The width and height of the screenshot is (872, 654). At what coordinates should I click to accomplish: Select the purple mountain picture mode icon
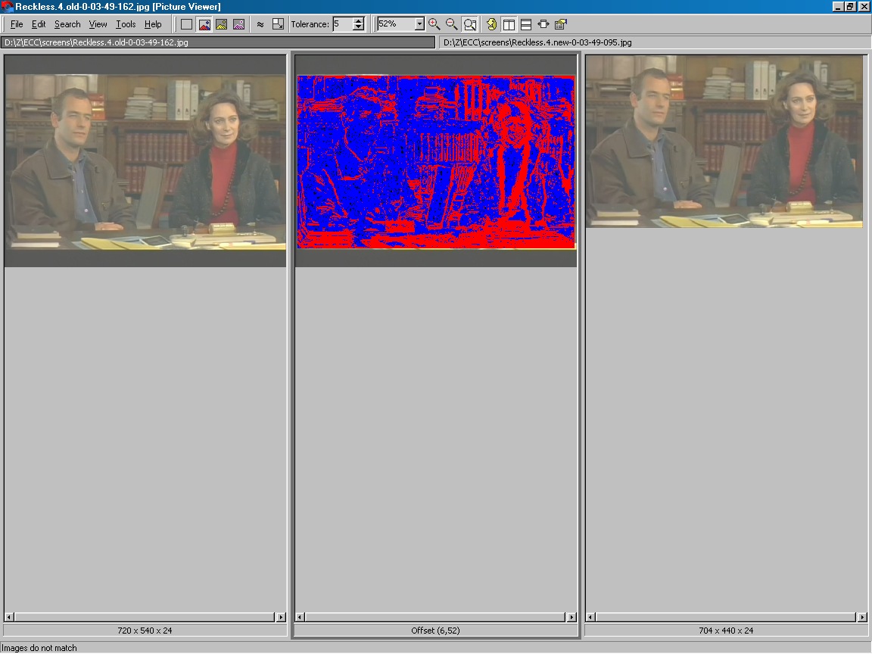click(238, 24)
